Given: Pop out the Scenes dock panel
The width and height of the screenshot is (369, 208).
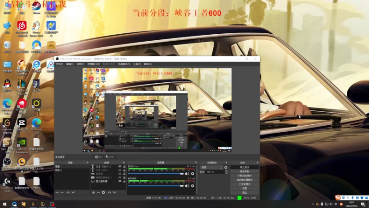Looking at the screenshot, I should coord(88,163).
